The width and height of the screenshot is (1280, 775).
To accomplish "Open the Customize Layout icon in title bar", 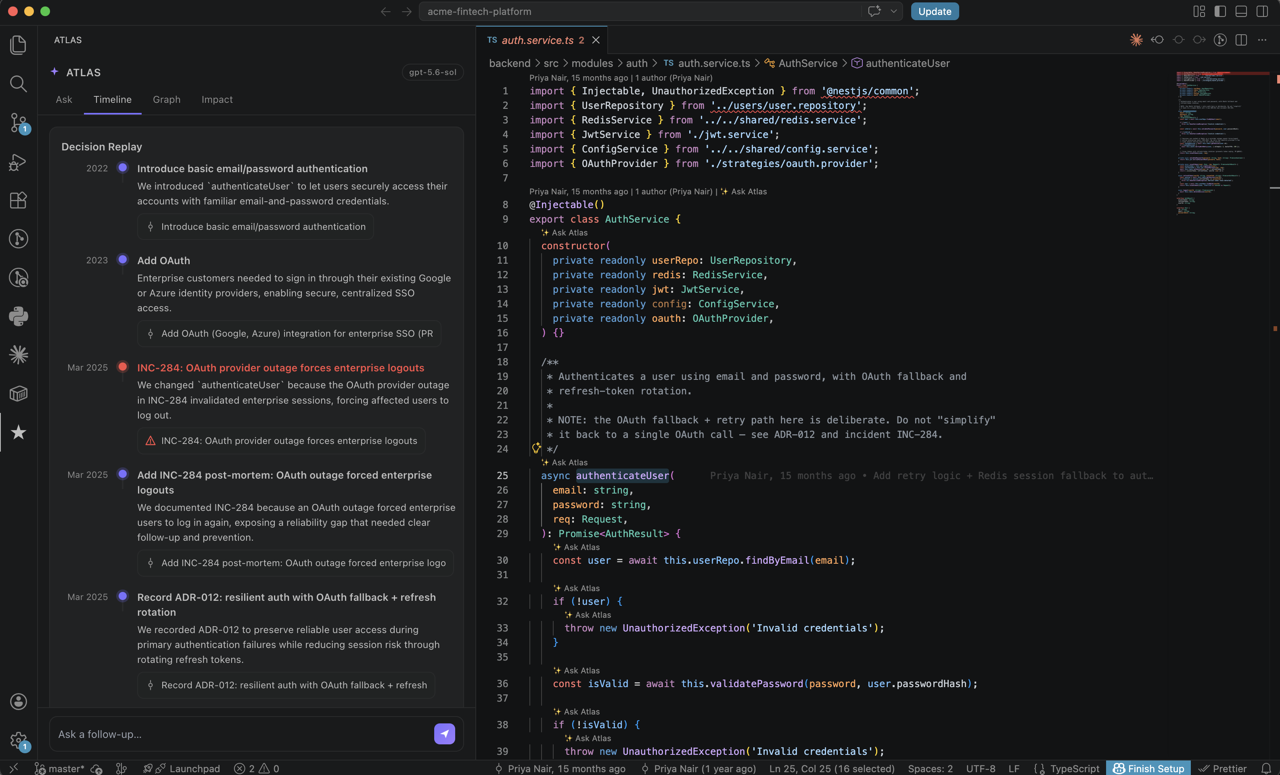I will 1199,11.
